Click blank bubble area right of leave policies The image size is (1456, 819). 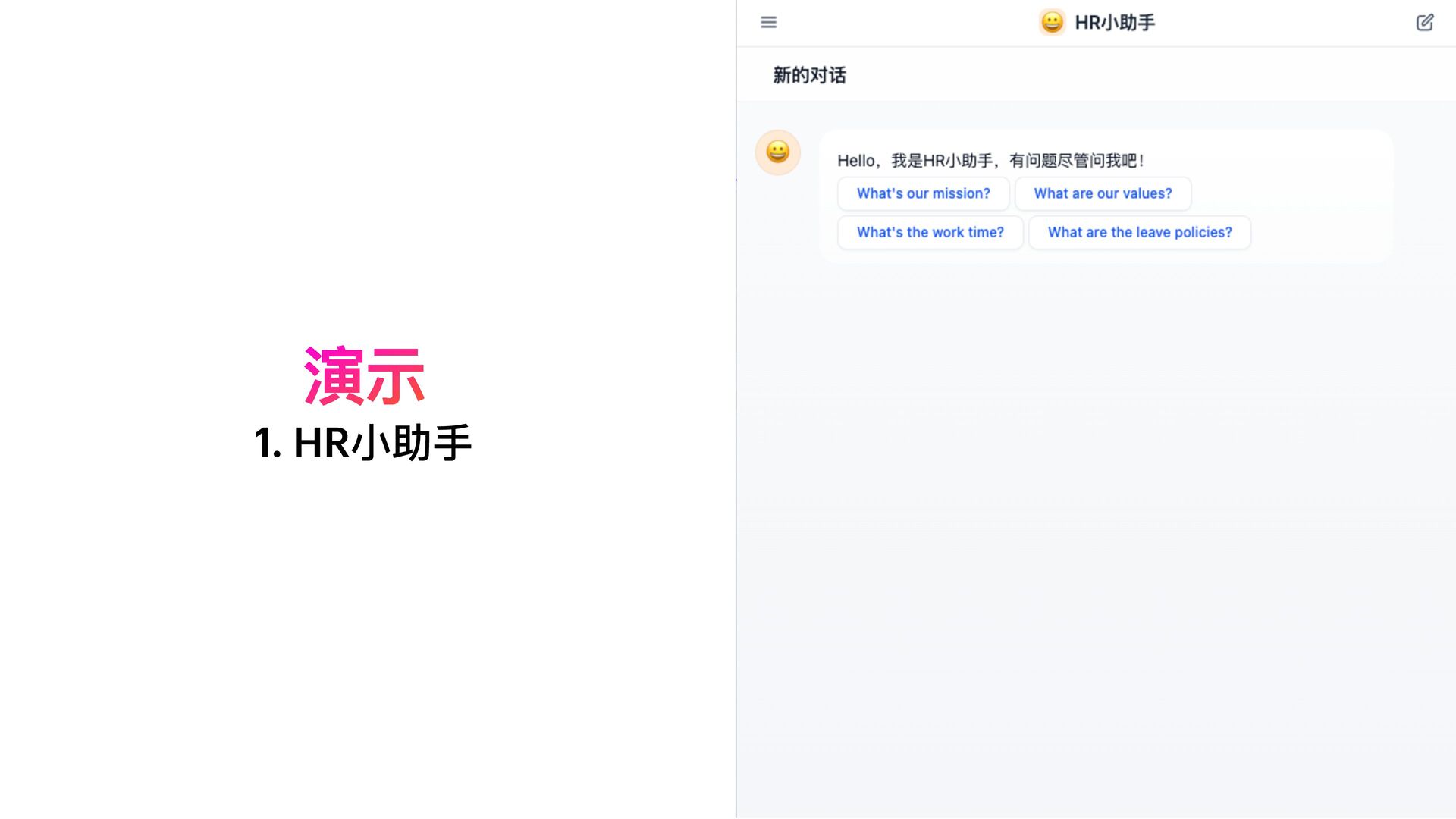(1323, 233)
